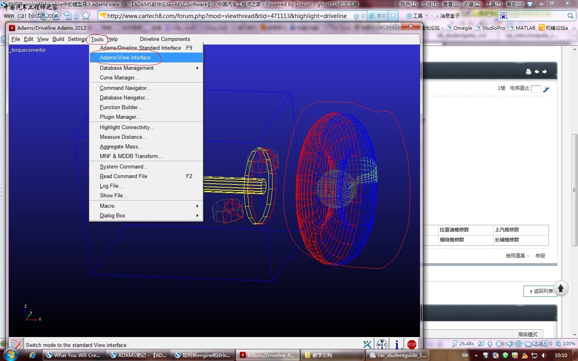Image resolution: width=578 pixels, height=361 pixels.
Task: Open the Driveline Components menu
Action: point(165,39)
